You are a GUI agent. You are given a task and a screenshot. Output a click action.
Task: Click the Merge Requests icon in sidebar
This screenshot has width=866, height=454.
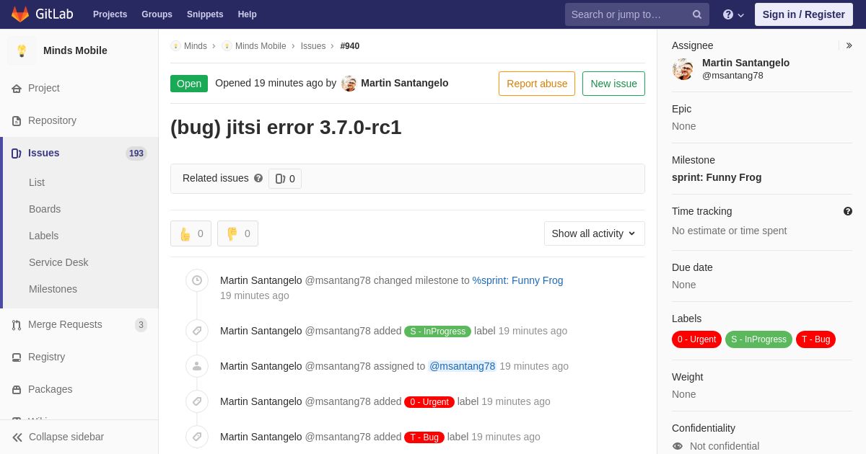click(x=17, y=325)
